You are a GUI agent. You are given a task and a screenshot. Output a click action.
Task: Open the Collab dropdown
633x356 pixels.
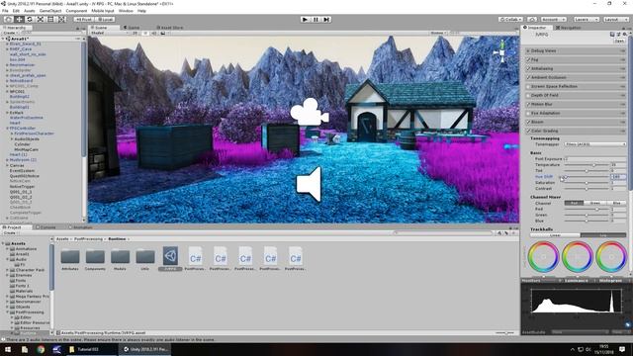point(510,19)
